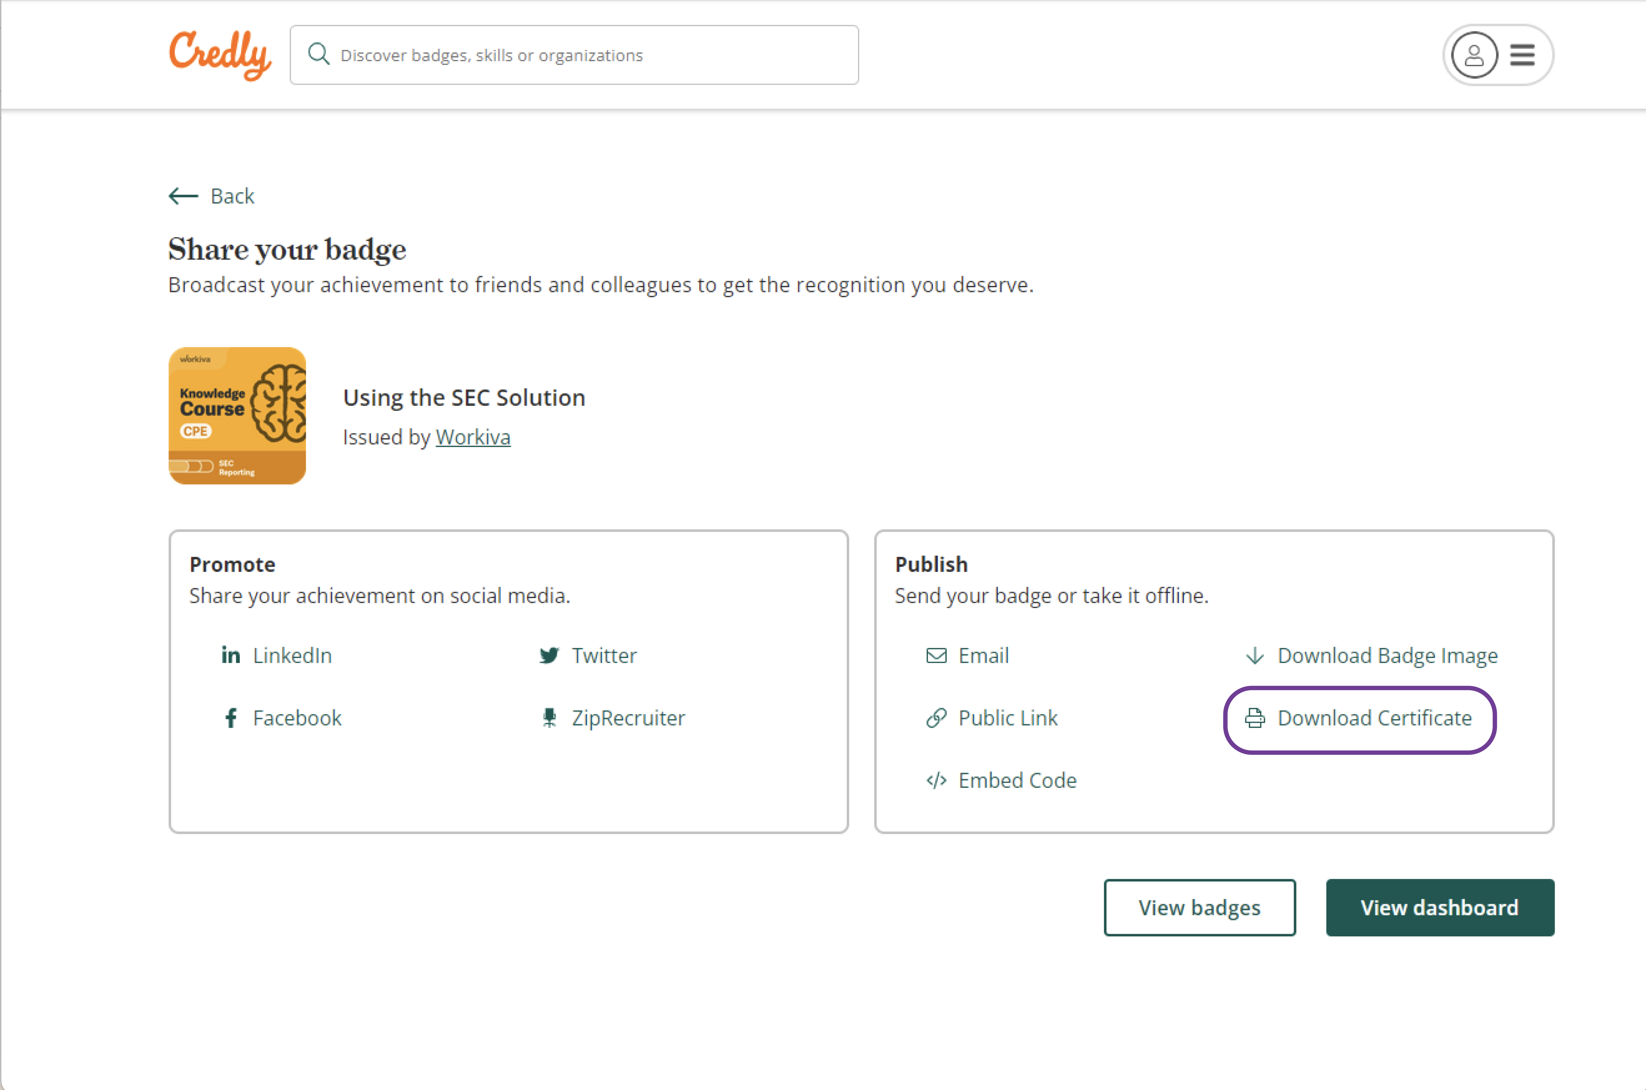
Task: Click the Twitter bird icon
Action: click(549, 655)
